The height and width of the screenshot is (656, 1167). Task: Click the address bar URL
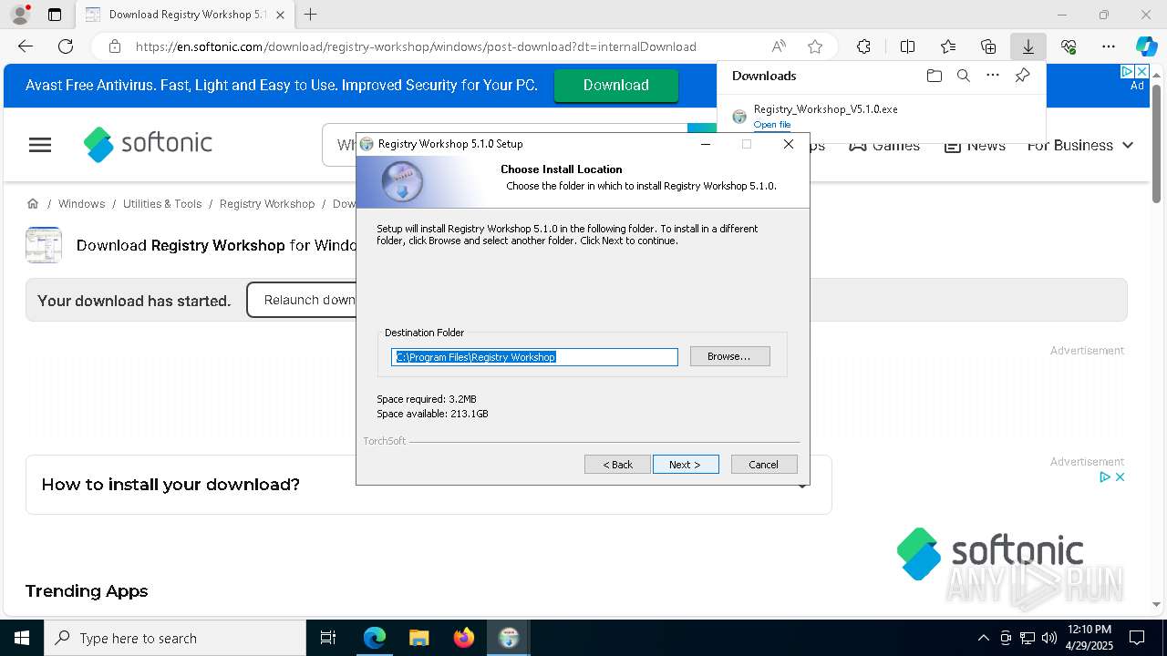tap(416, 46)
